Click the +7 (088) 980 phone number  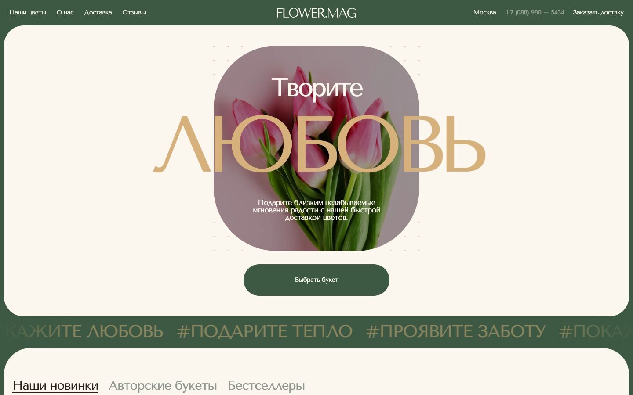pyautogui.click(x=535, y=12)
